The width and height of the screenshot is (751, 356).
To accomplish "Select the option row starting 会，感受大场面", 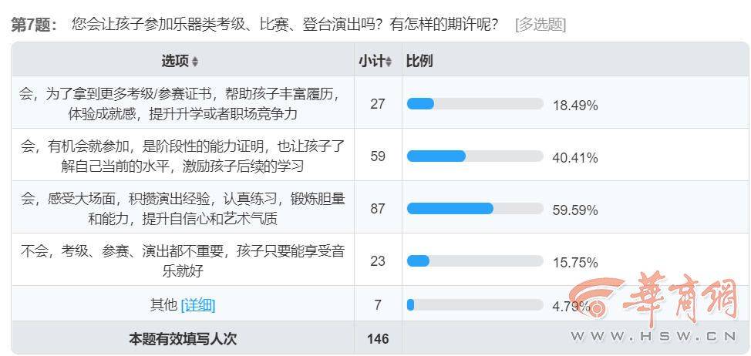I will [183, 208].
